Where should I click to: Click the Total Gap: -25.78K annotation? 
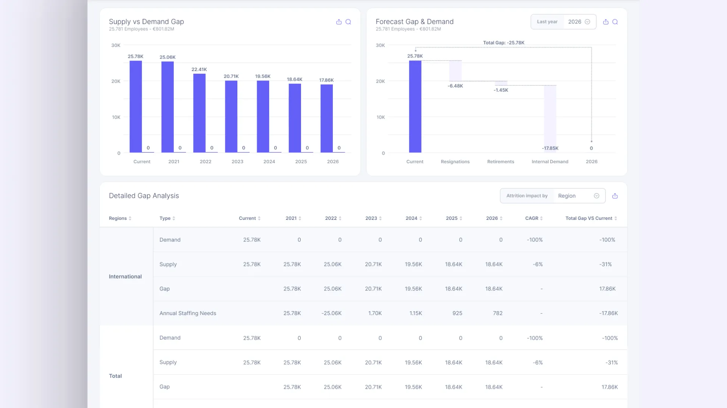[504, 43]
